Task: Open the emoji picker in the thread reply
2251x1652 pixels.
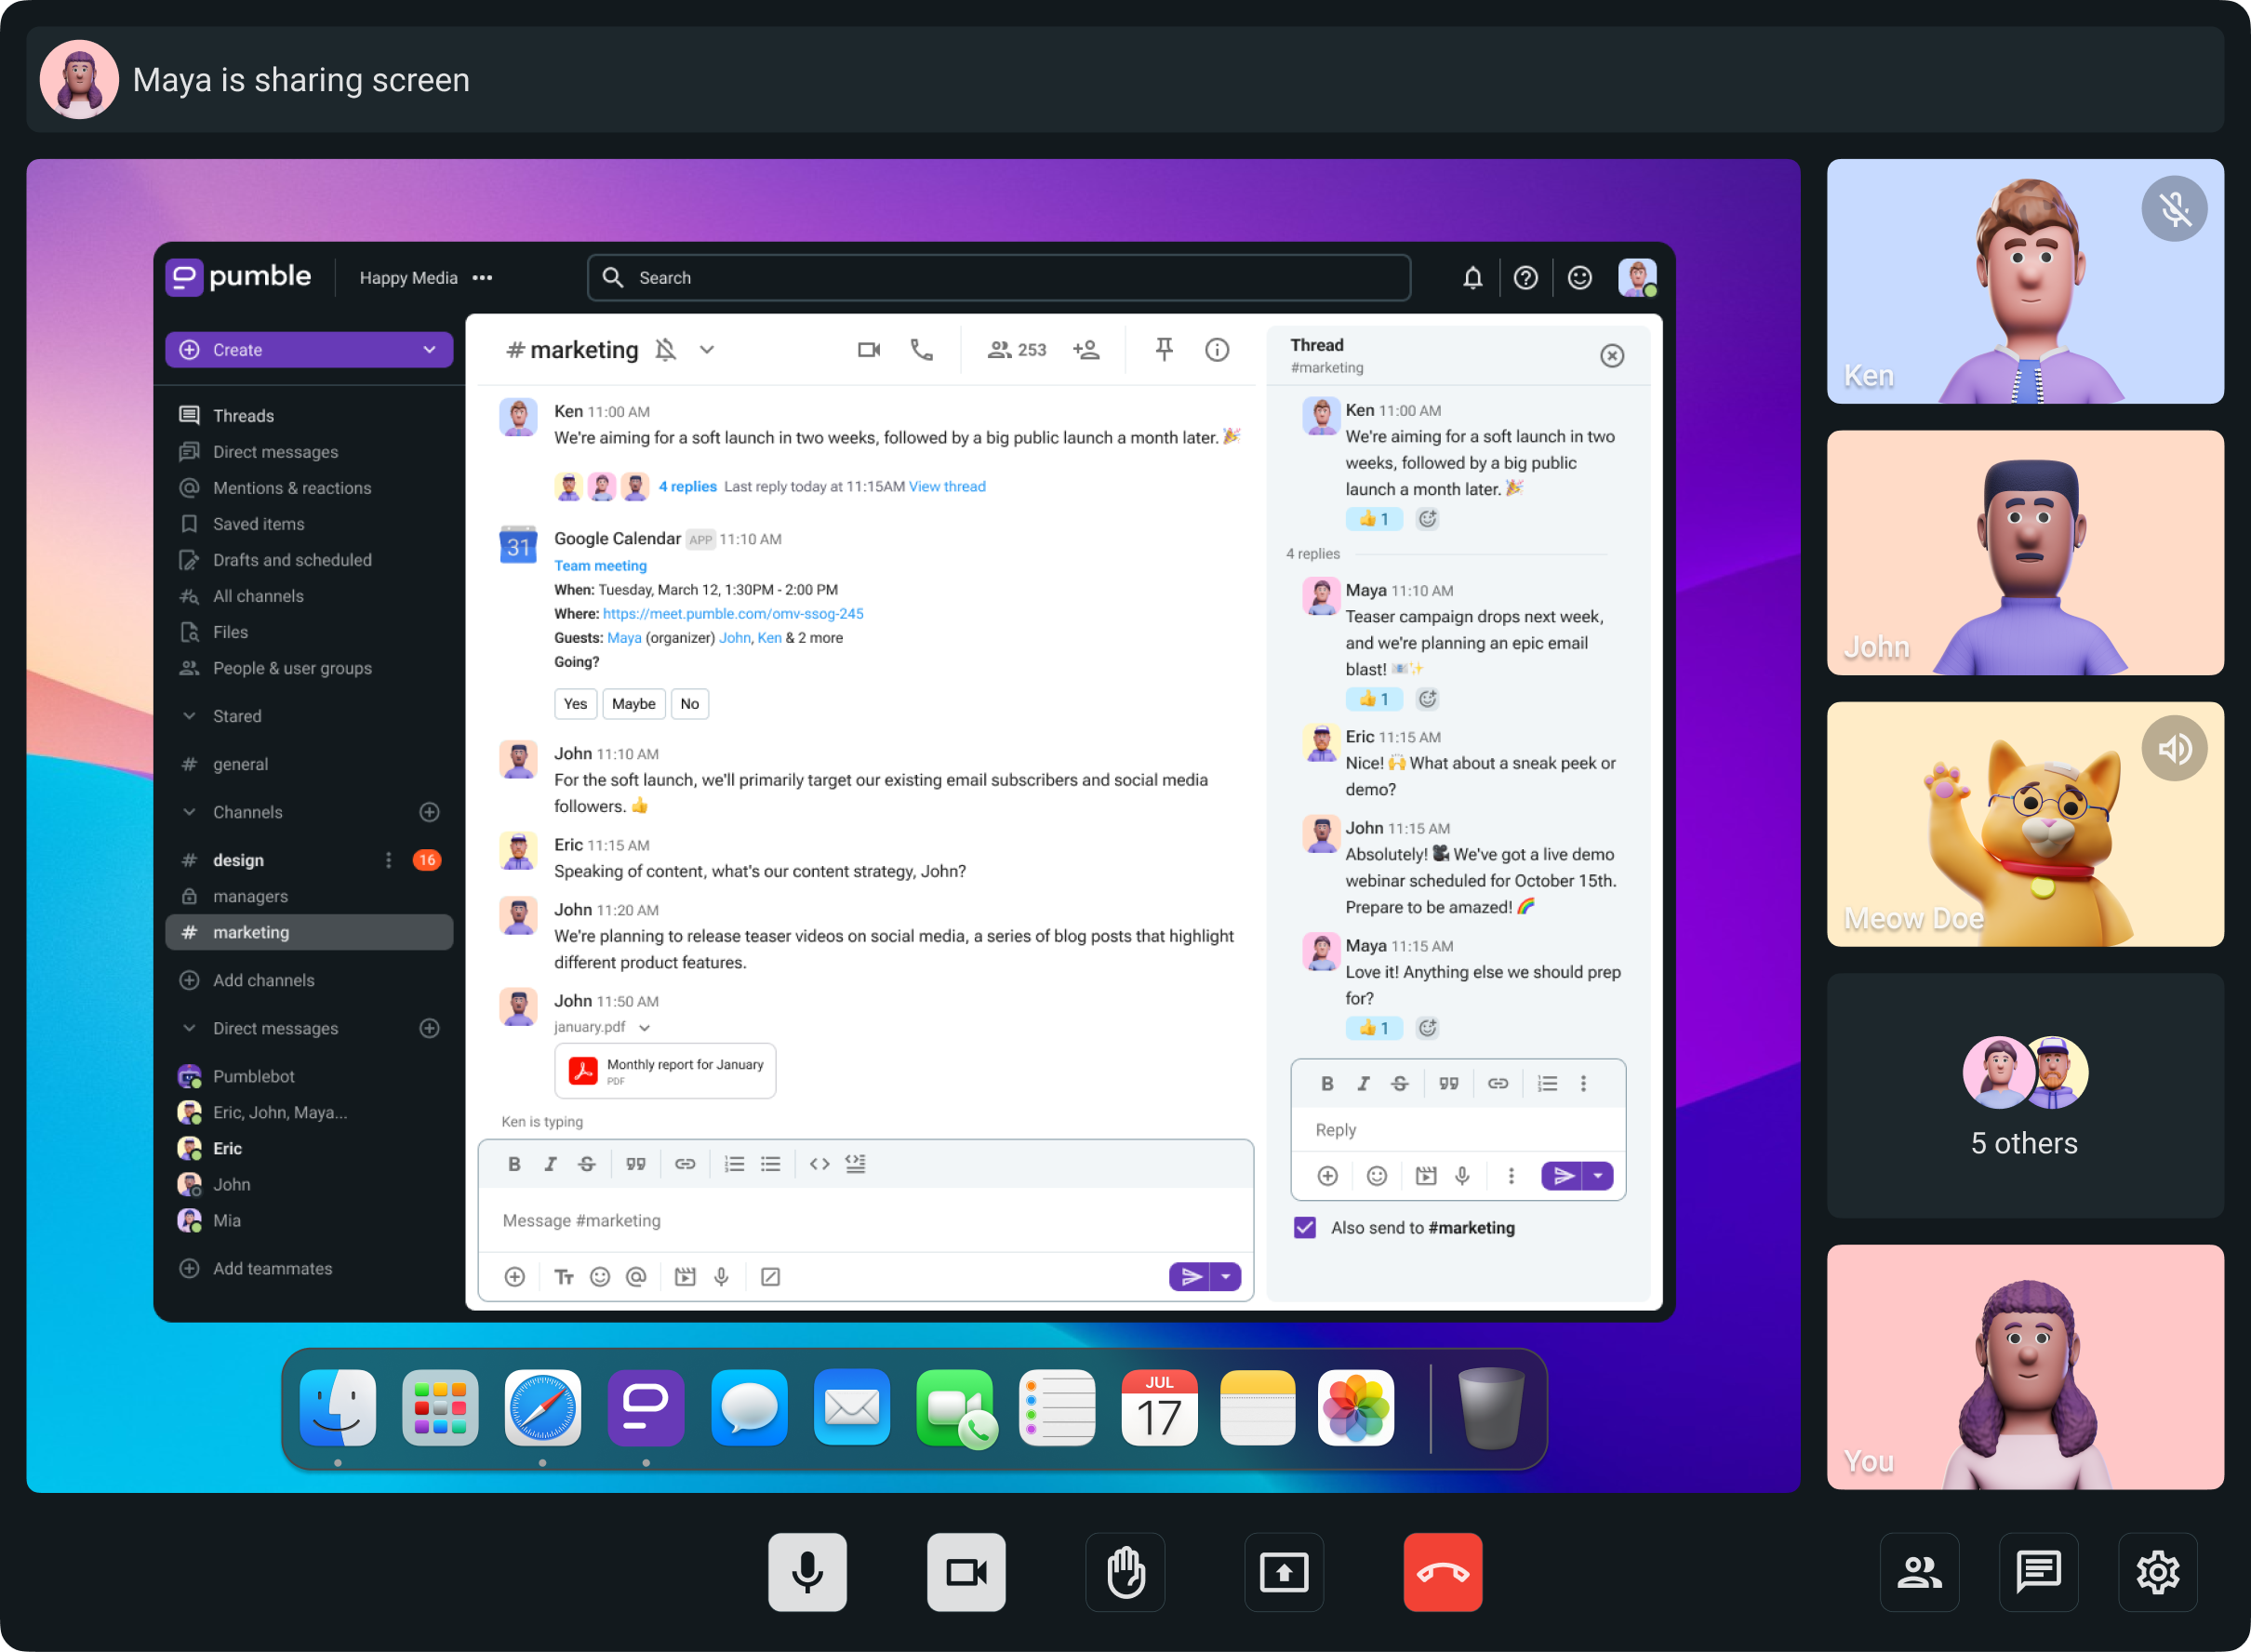Action: click(x=1377, y=1176)
